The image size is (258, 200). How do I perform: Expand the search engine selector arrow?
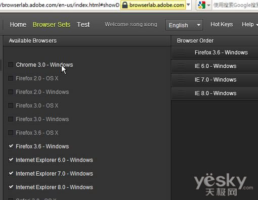pyautogui.click(x=208, y=5)
